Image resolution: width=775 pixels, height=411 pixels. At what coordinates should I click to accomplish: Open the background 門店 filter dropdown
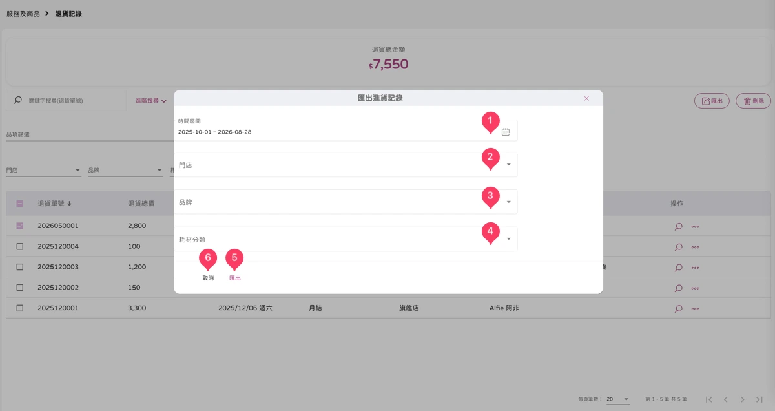[43, 171]
